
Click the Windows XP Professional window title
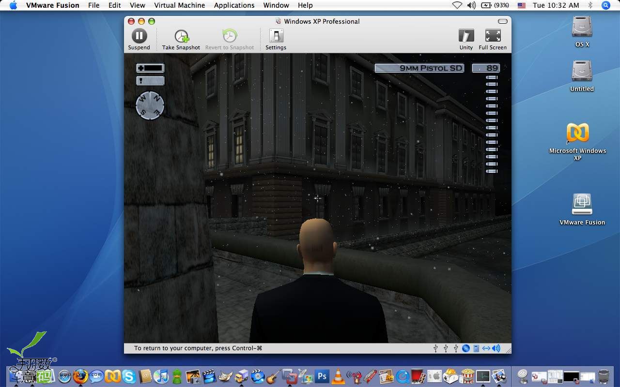(x=322, y=21)
